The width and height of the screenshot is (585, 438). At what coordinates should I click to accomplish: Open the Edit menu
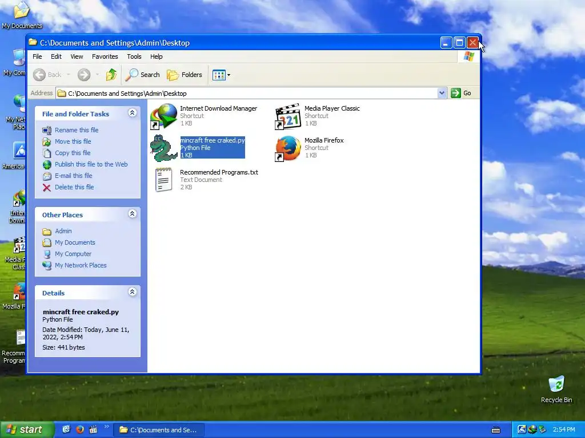pyautogui.click(x=57, y=56)
